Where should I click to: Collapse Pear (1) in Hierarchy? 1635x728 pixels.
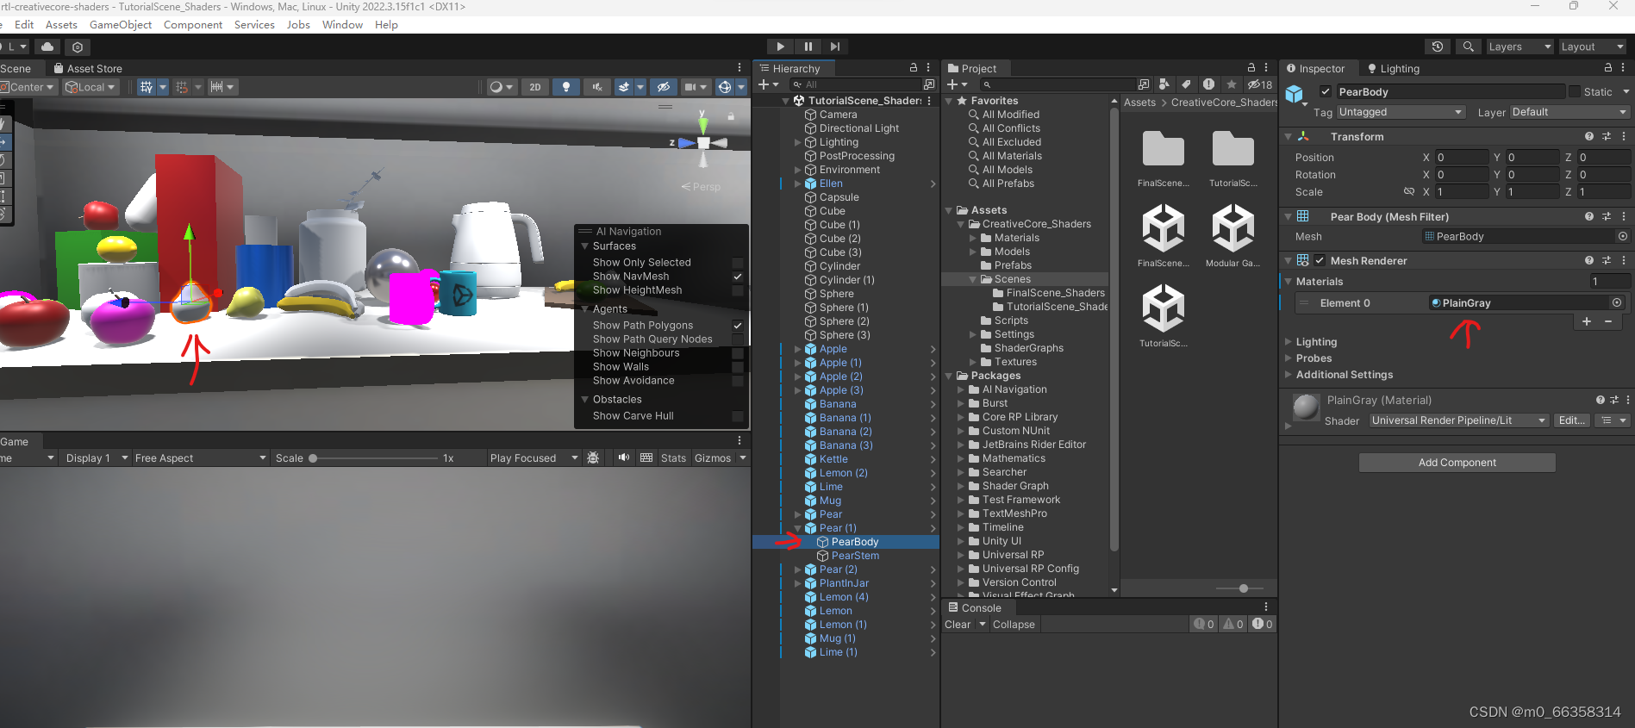point(798,528)
